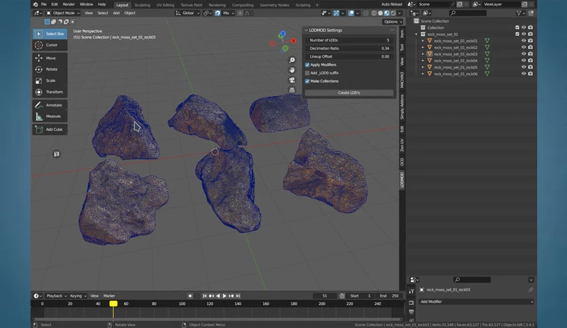Click the new scene icon
567x328 pixels.
pyautogui.click(x=460, y=4)
